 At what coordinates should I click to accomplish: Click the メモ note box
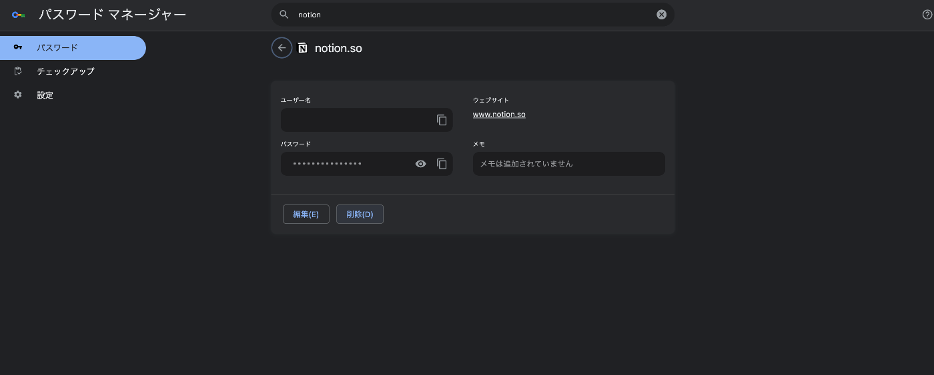coord(569,164)
